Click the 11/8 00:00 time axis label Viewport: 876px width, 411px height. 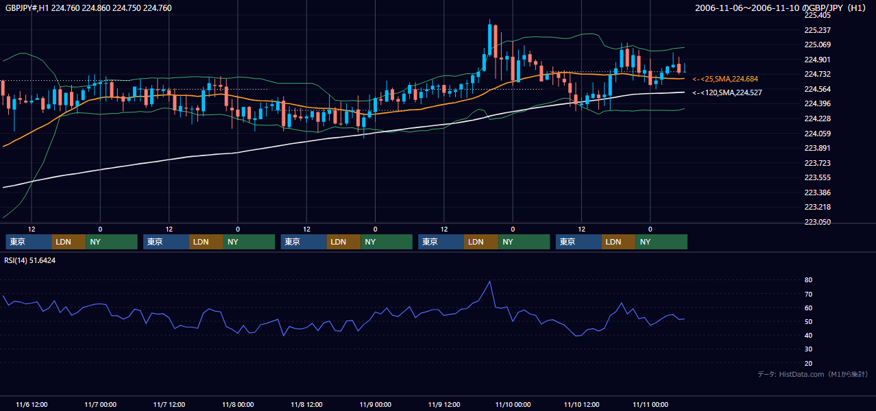coord(238,405)
